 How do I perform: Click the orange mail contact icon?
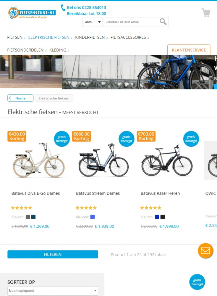click(205, 251)
